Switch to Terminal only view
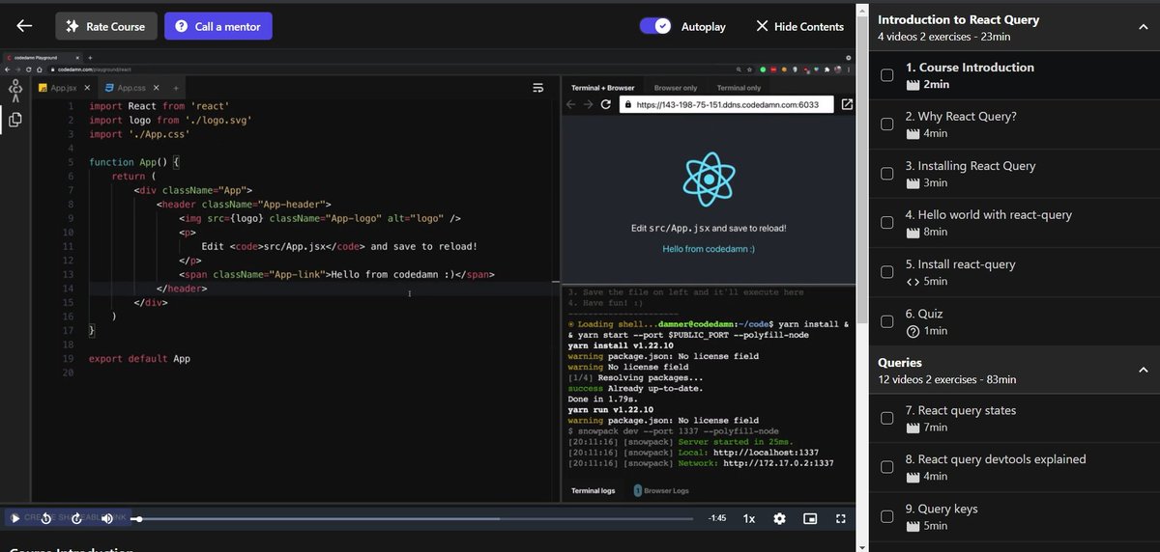1160x552 pixels. point(739,88)
